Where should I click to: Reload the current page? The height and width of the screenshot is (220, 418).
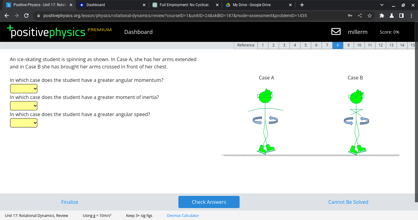pos(26,15)
